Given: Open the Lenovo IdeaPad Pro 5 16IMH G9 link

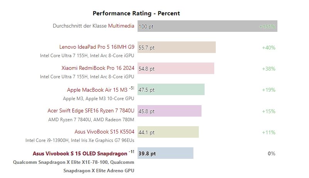Looking at the screenshot, I should coord(97,47).
